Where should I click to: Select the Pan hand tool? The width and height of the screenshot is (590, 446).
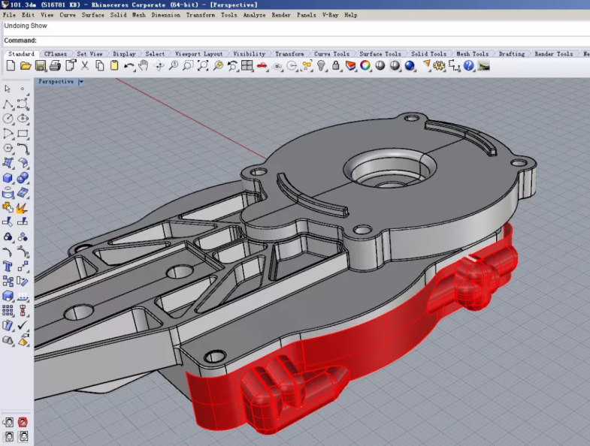point(144,66)
